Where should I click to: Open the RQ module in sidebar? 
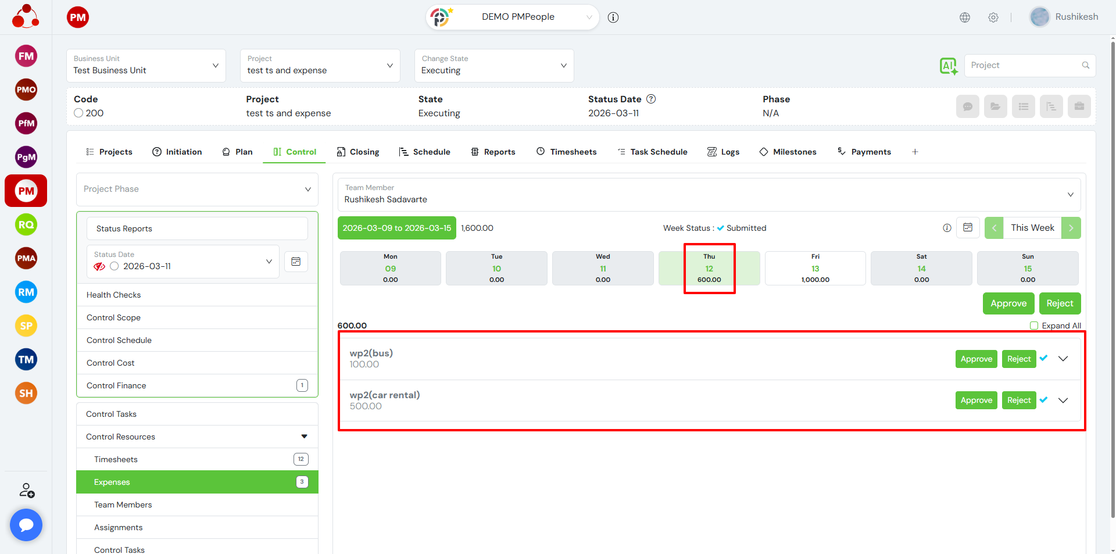[26, 225]
